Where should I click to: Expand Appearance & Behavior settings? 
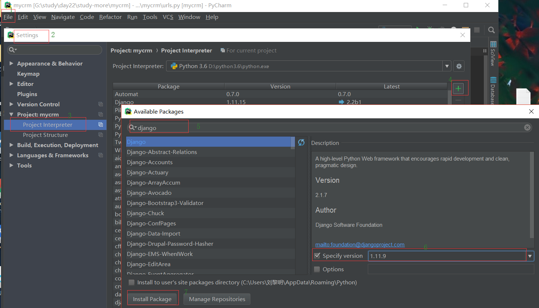pyautogui.click(x=11, y=63)
